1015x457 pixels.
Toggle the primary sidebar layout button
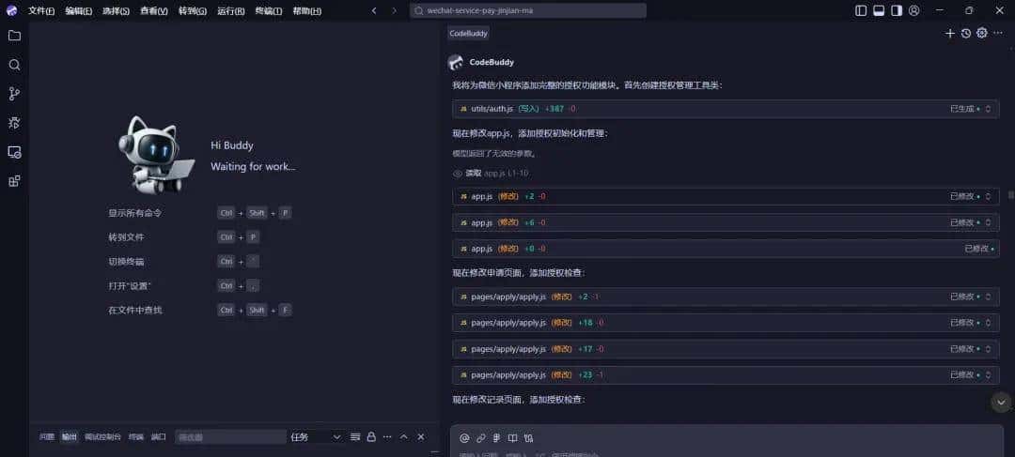pyautogui.click(x=861, y=10)
